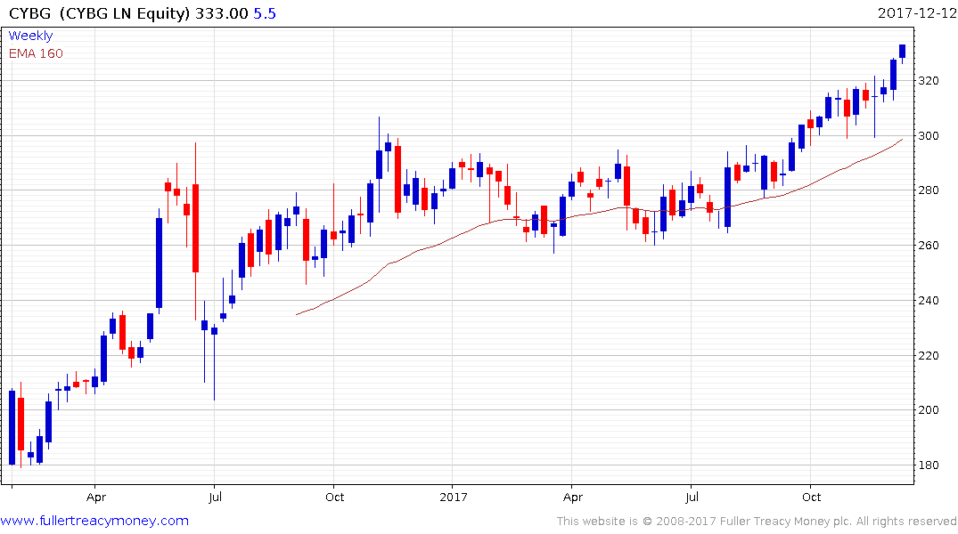Click the copyright notice text at bottom
This screenshot has height=534, width=958.
(x=757, y=522)
